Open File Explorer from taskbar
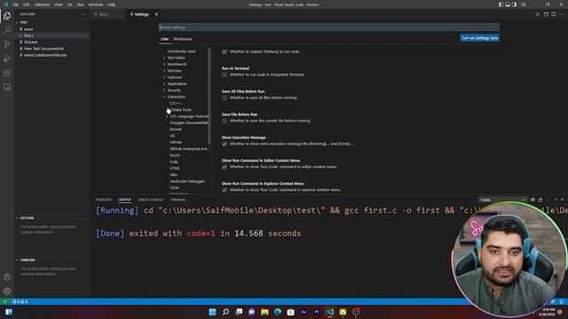 point(264,312)
